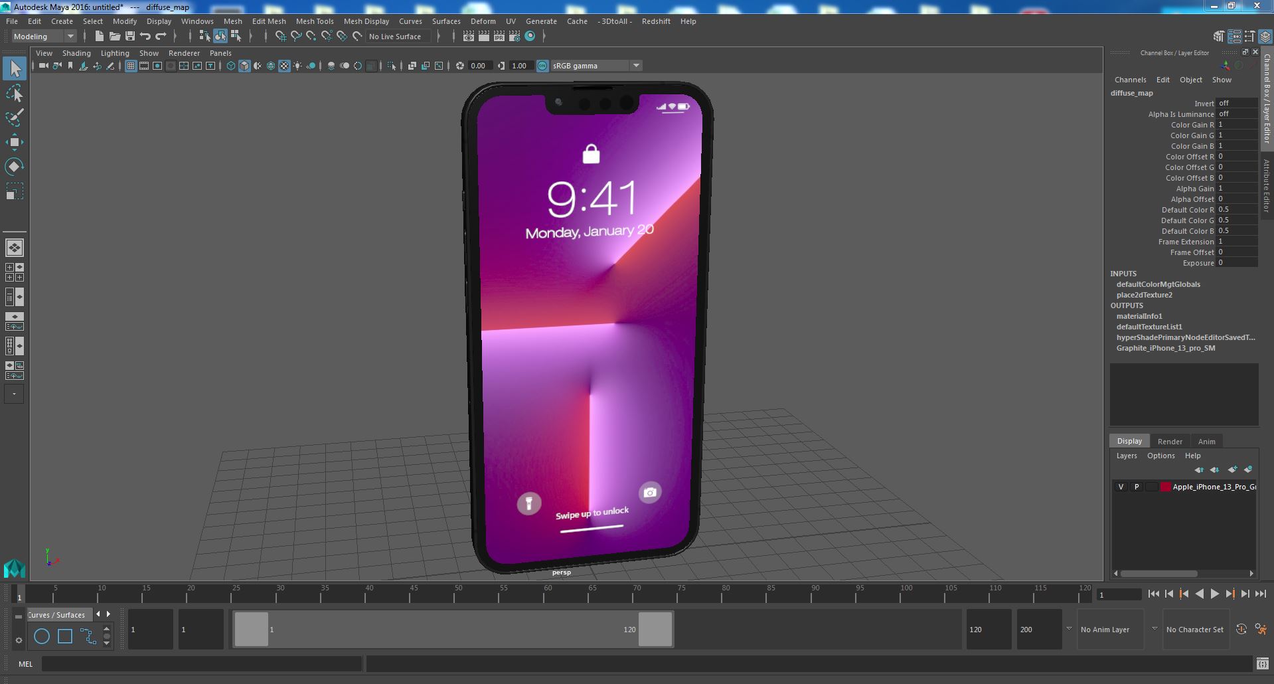
Task: Save the current scene
Action: click(x=129, y=37)
